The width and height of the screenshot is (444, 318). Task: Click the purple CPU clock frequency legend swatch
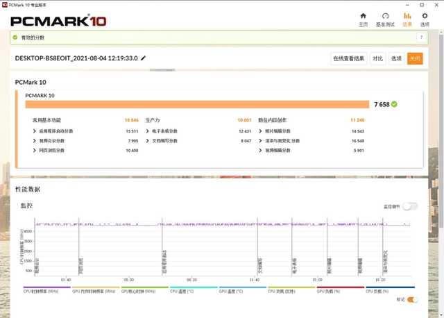(46, 287)
